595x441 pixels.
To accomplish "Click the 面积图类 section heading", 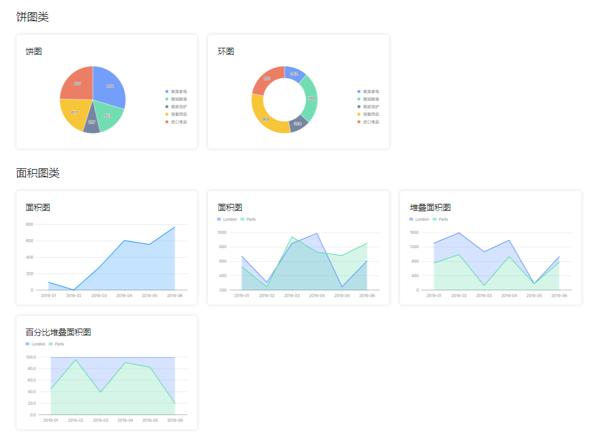I will [x=38, y=173].
